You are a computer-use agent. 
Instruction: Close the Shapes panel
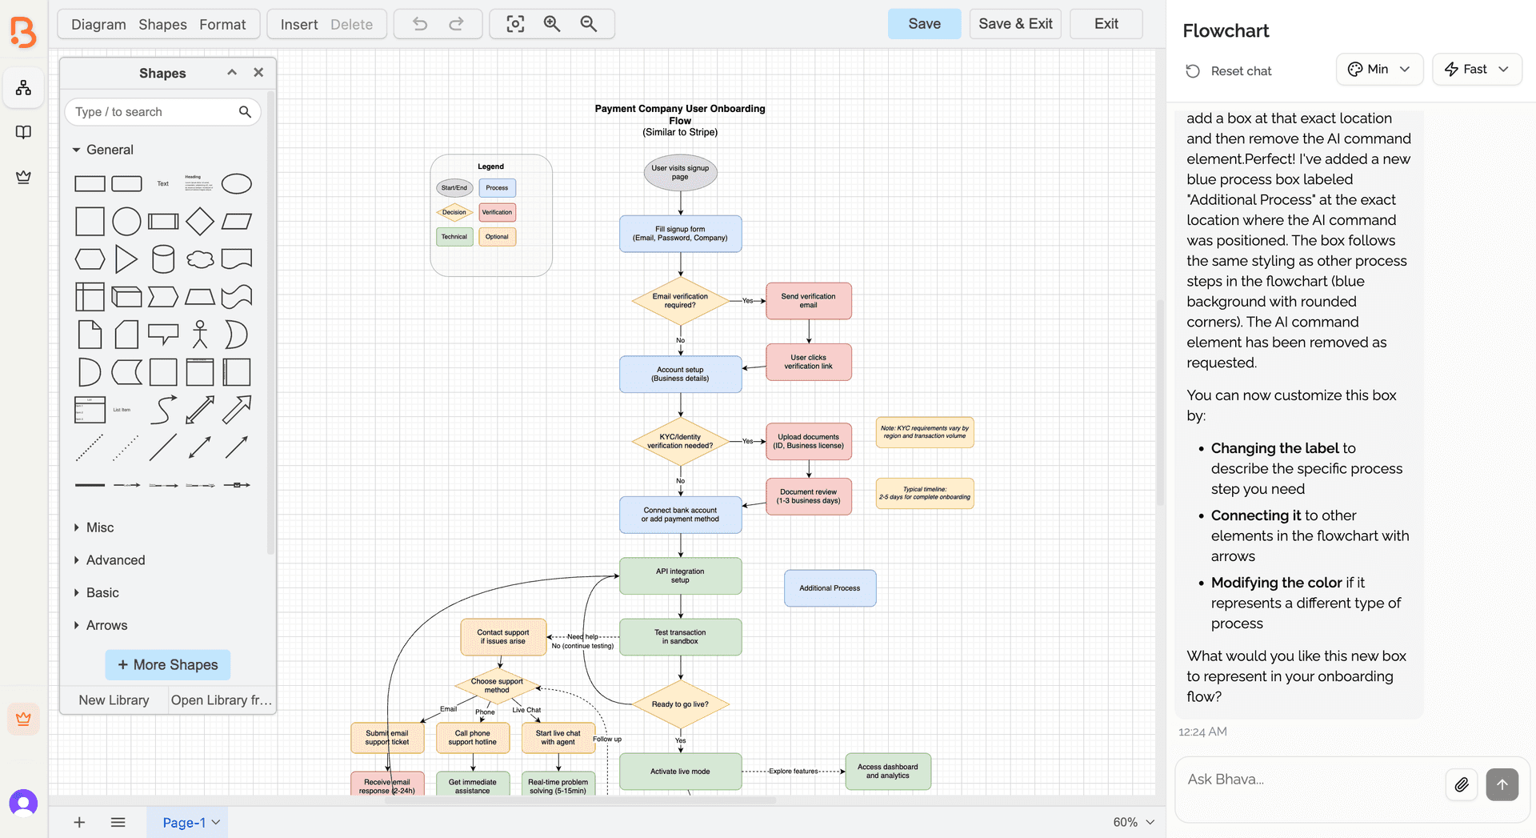[258, 72]
